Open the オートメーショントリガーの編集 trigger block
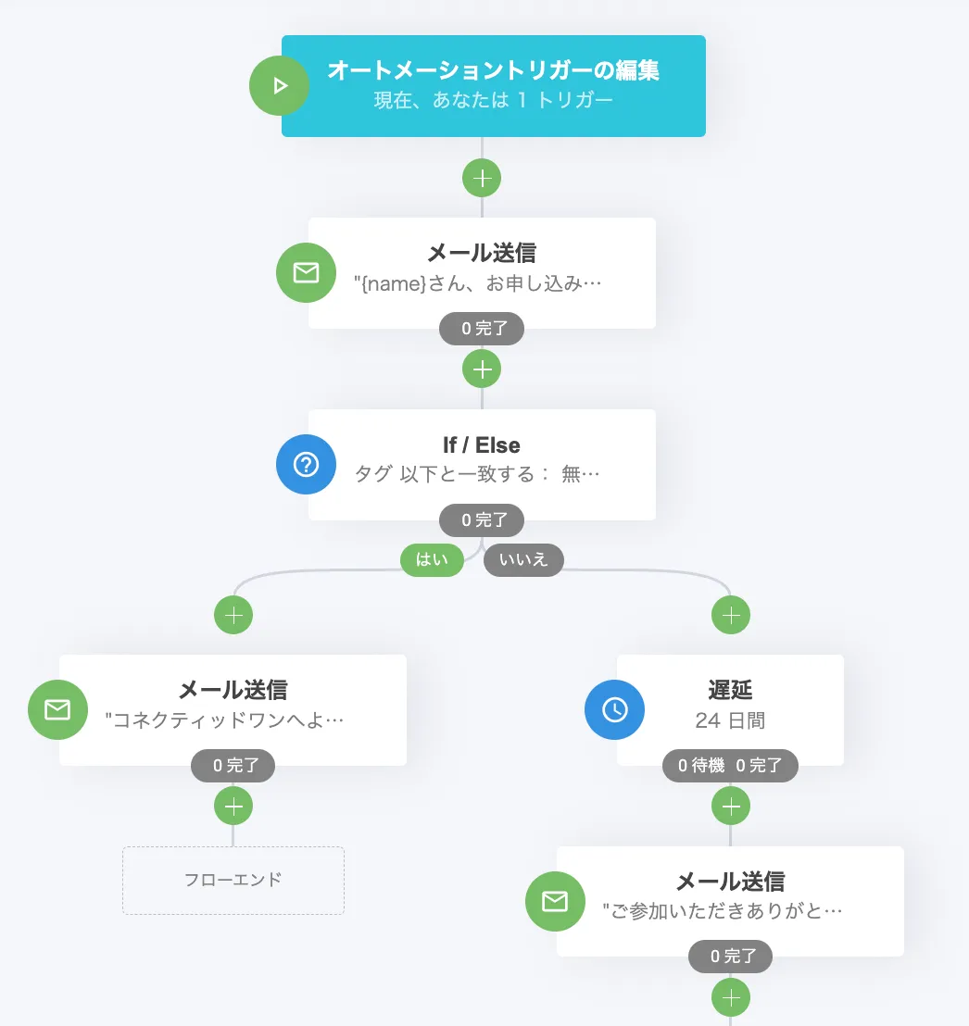Viewport: 969px width, 1026px height. pyautogui.click(x=494, y=85)
